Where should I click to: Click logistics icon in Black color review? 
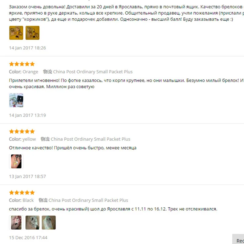[43, 200]
